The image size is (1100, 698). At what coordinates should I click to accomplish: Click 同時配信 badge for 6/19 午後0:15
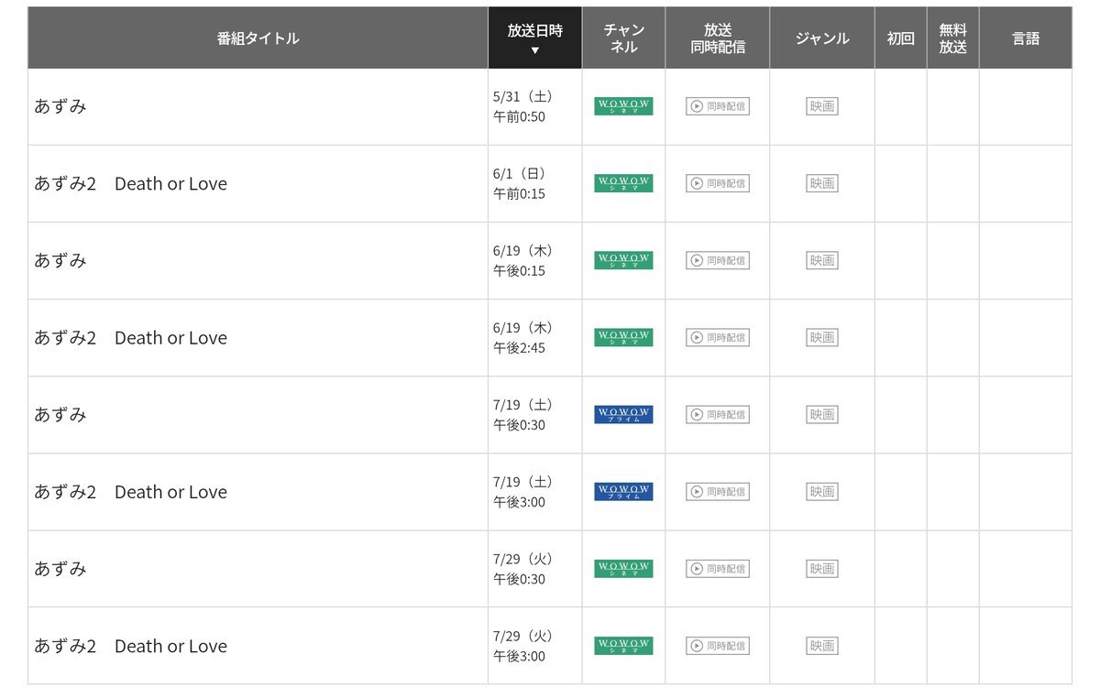718,260
